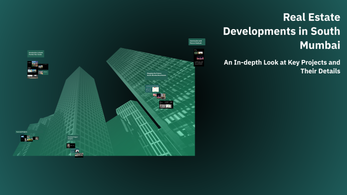Open the first black slide thumbnail under Detailed Project Insights
Viewport: 347px width, 195px height.
pyautogui.click(x=71, y=146)
